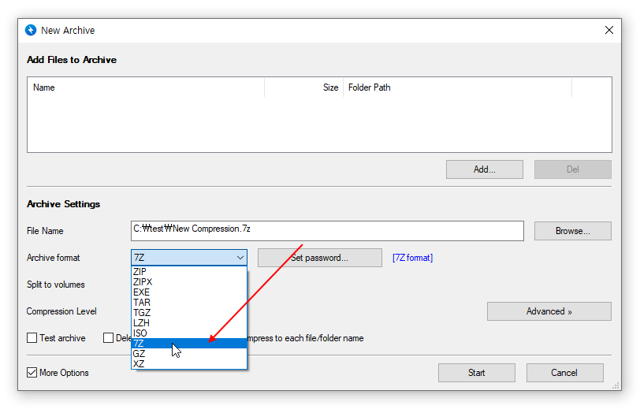This screenshot has width=640, height=413.
Task: Toggle the partially hidden checkbox beside Test archive
Action: pyautogui.click(x=109, y=338)
